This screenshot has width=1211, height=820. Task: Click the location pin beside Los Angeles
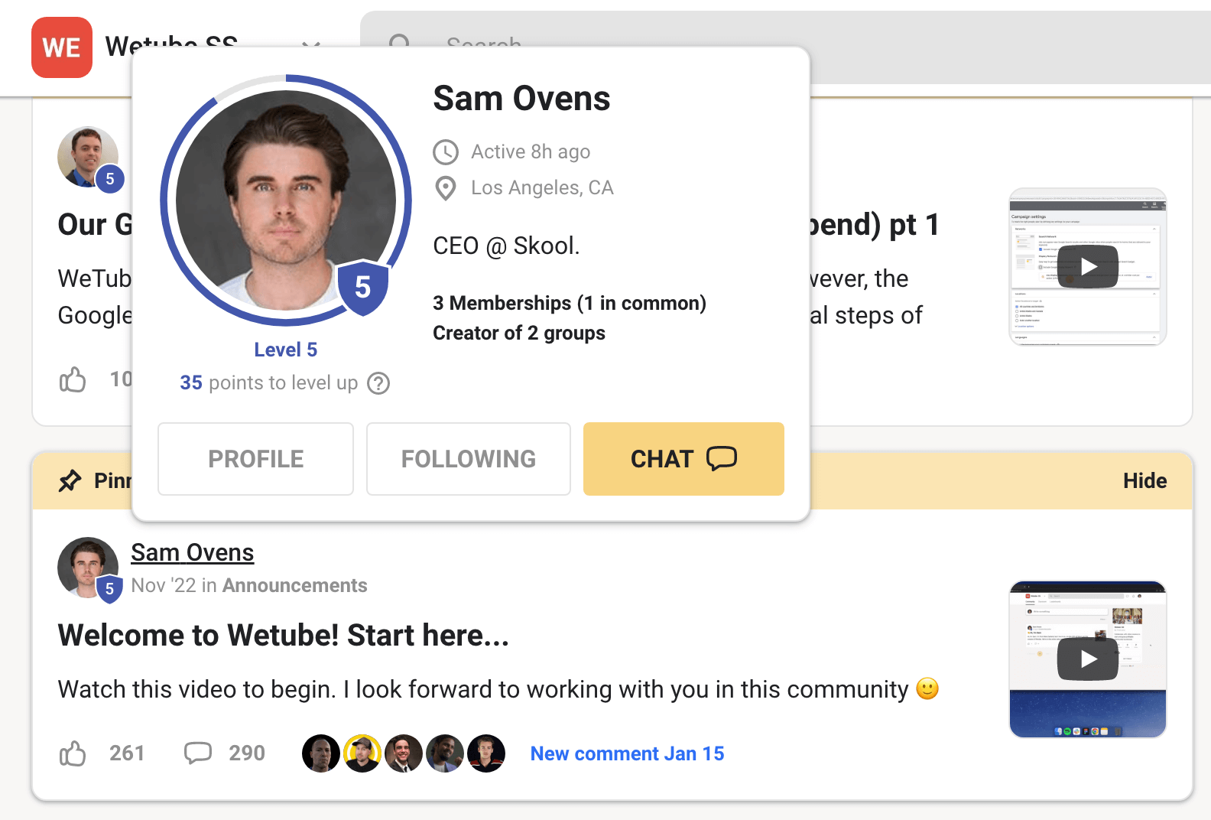pyautogui.click(x=446, y=189)
